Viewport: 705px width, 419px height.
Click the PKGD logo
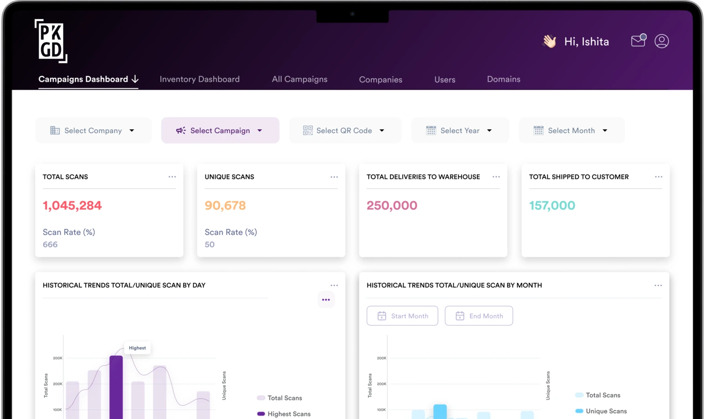51,41
